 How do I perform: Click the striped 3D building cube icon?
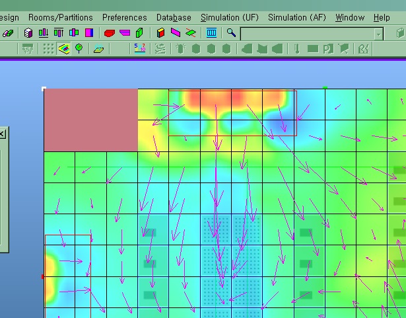click(x=28, y=33)
